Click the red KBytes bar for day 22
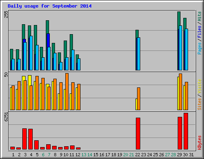Screen dimensions: 204x159 click(x=138, y=134)
